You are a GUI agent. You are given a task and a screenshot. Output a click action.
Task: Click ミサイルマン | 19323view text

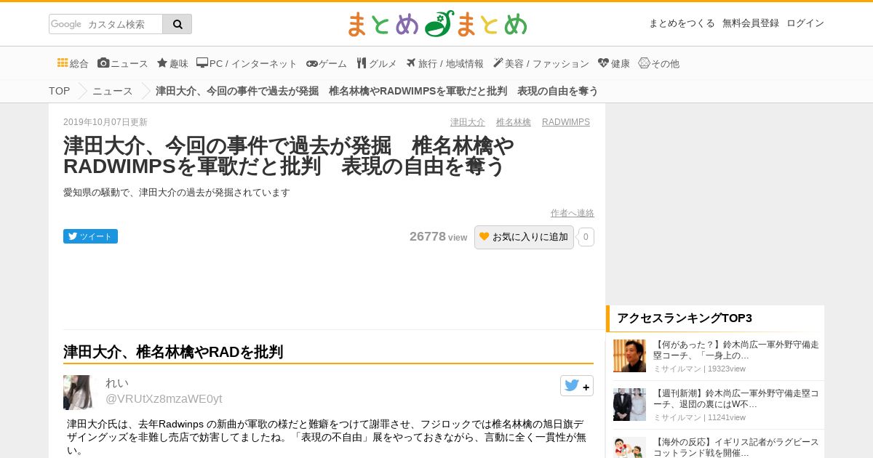[x=699, y=369]
